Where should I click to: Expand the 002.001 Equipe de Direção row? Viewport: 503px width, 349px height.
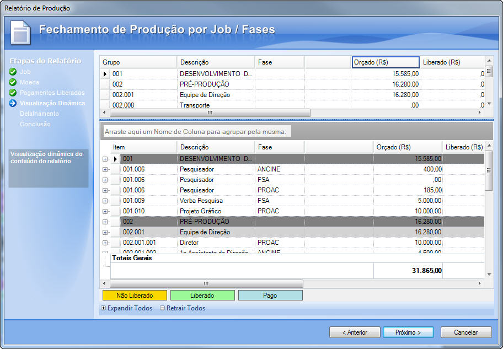coord(105,232)
